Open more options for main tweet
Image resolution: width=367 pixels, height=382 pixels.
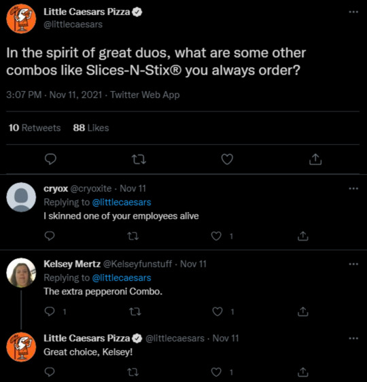(353, 12)
